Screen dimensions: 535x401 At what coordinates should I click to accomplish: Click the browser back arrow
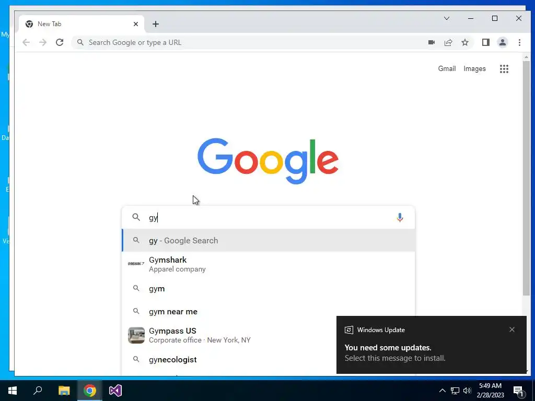[x=26, y=42]
